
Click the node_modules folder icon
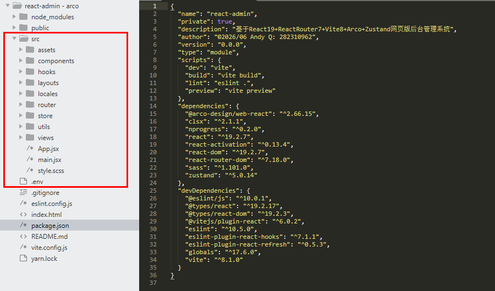(x=23, y=16)
